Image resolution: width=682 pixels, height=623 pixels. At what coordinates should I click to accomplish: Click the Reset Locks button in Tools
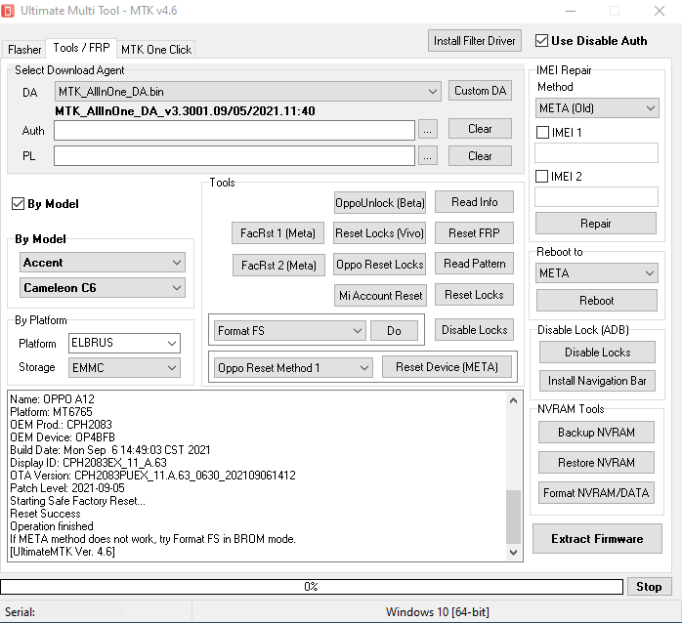tap(474, 295)
